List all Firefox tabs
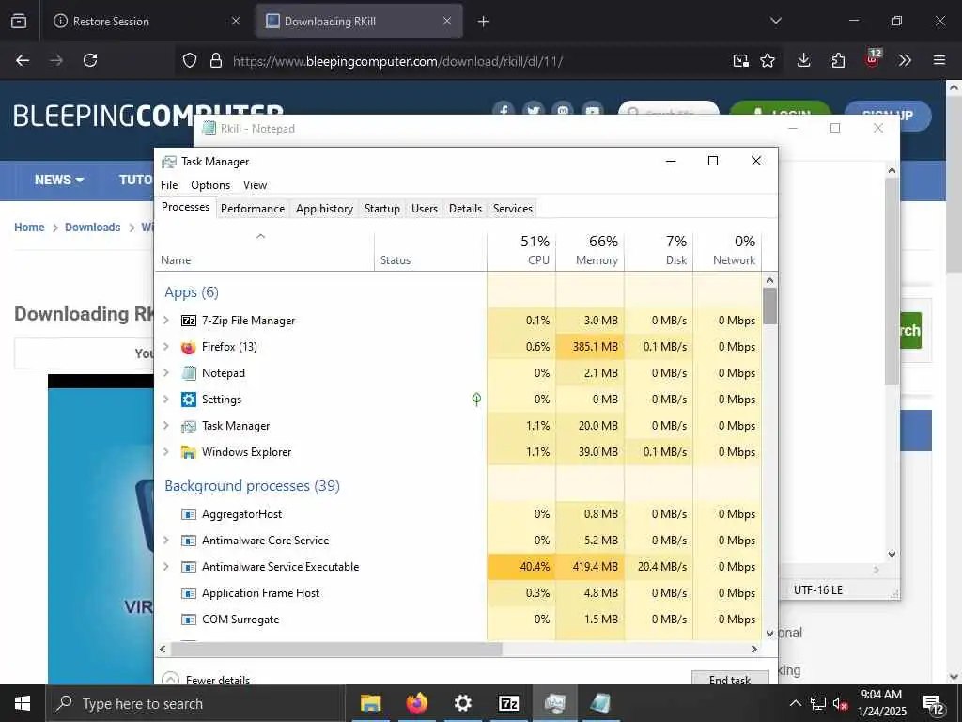Screen dimensions: 962x722 (775, 21)
